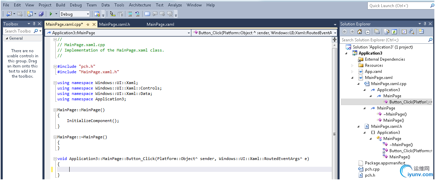Click the Save All toolbar icon
The image size is (435, 180).
(41, 14)
